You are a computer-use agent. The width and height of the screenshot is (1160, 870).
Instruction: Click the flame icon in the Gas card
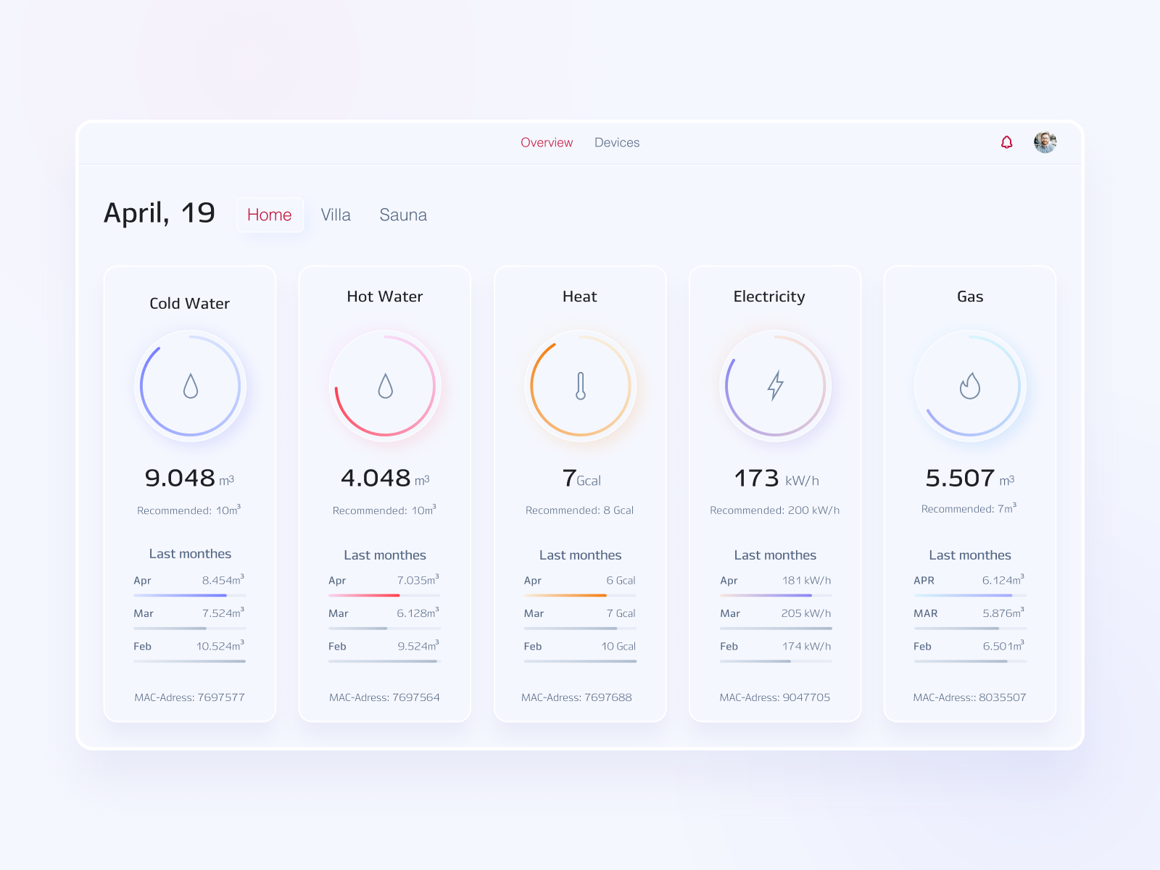click(x=970, y=386)
